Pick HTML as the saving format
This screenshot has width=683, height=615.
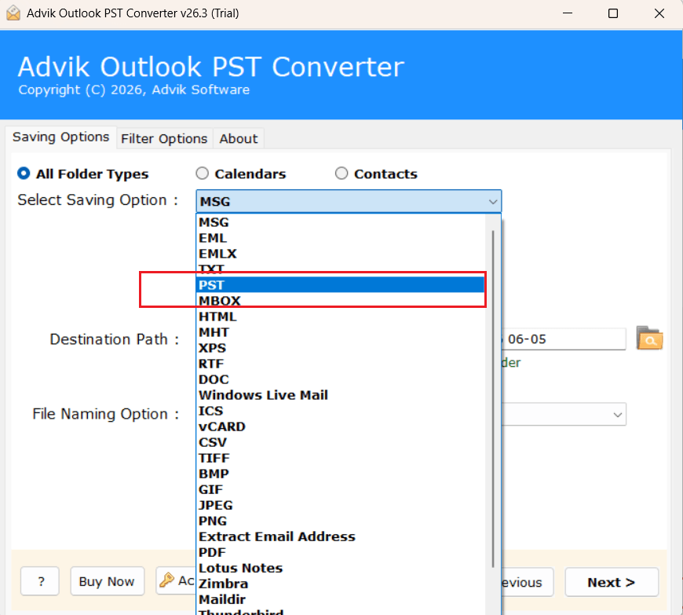[341, 317]
